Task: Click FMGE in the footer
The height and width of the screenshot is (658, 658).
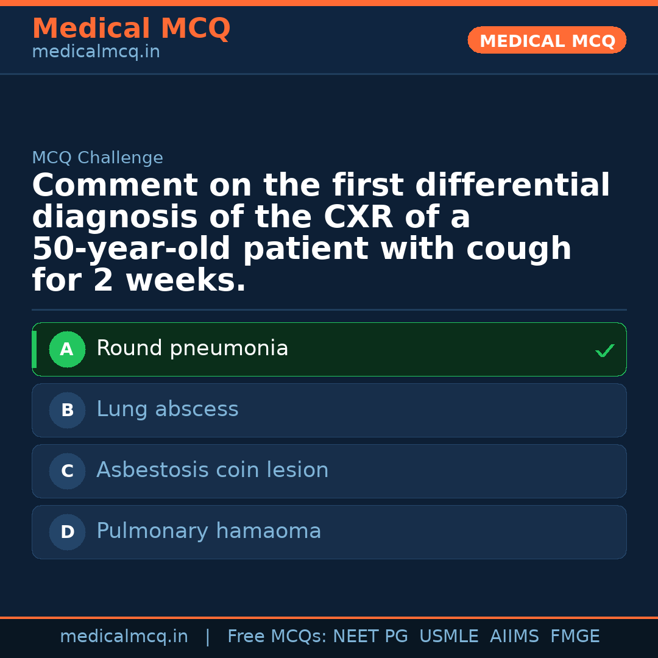Action: coord(575,637)
